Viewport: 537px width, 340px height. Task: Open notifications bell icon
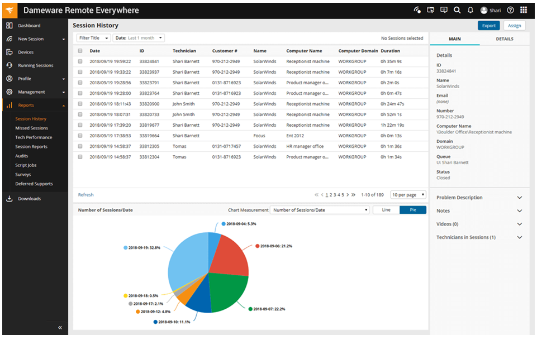tap(471, 10)
